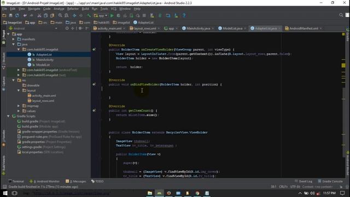Image resolution: width=350 pixels, height=197 pixels.
Task: Click Project panel settings gear icon
Action: (80, 28)
